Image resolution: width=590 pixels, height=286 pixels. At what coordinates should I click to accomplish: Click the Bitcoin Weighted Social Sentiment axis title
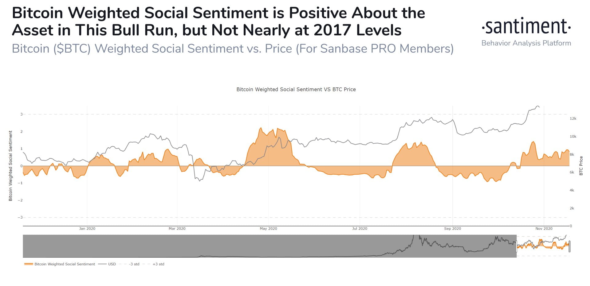[x=10, y=166]
